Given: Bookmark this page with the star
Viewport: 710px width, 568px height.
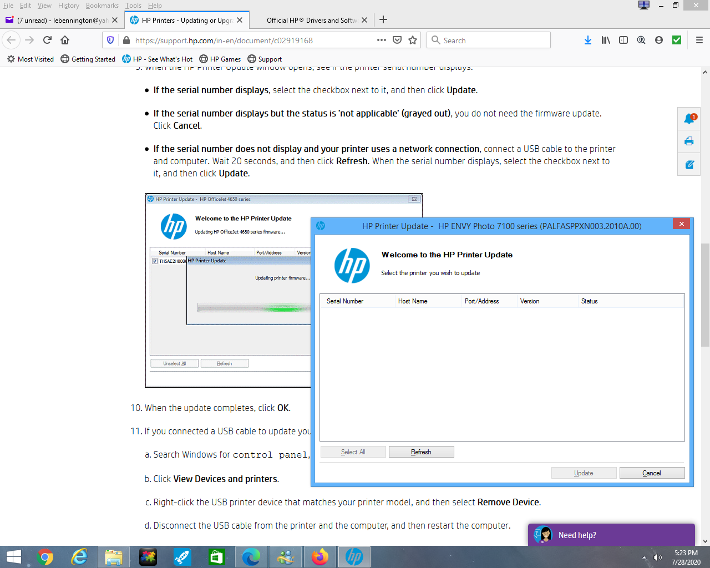Looking at the screenshot, I should (x=413, y=40).
